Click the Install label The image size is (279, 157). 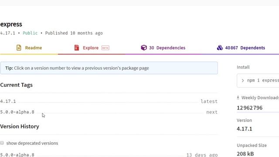[243, 67]
